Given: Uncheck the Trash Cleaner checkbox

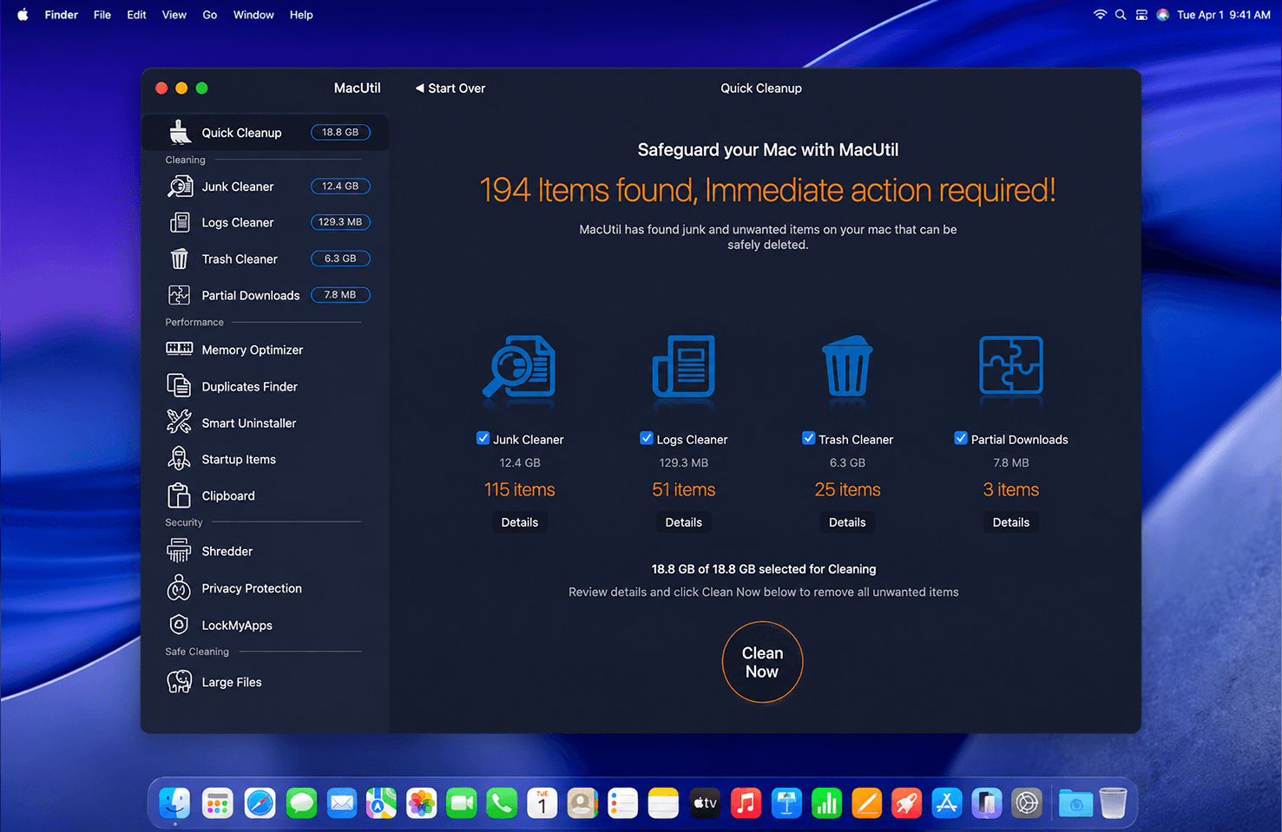Looking at the screenshot, I should click(808, 438).
